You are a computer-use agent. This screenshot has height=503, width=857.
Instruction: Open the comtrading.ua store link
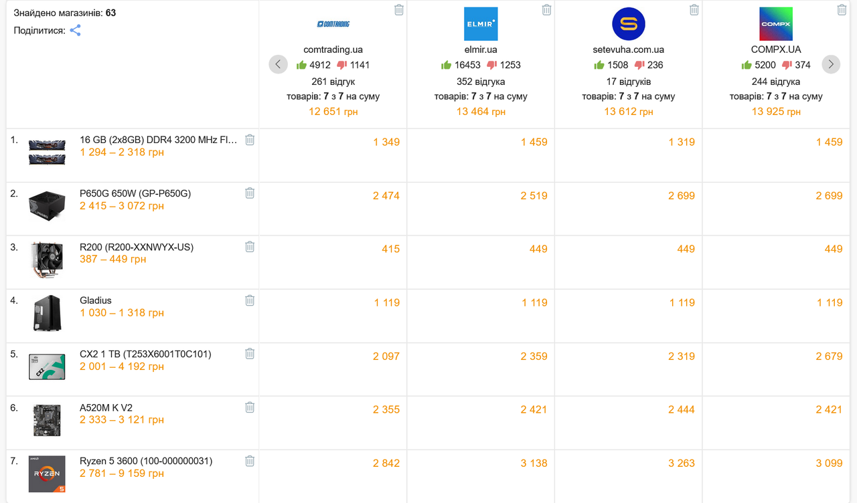(333, 49)
